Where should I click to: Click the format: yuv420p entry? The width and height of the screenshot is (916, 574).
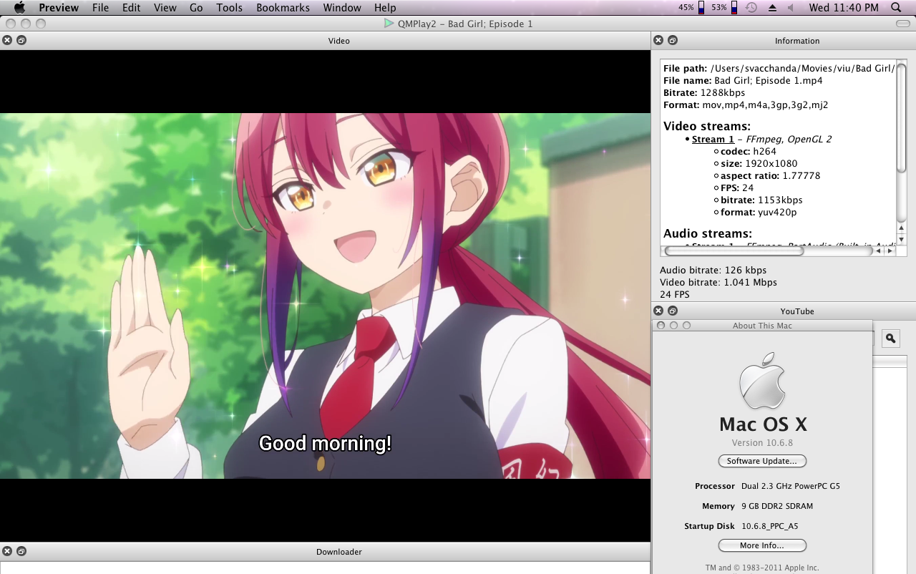tap(759, 213)
